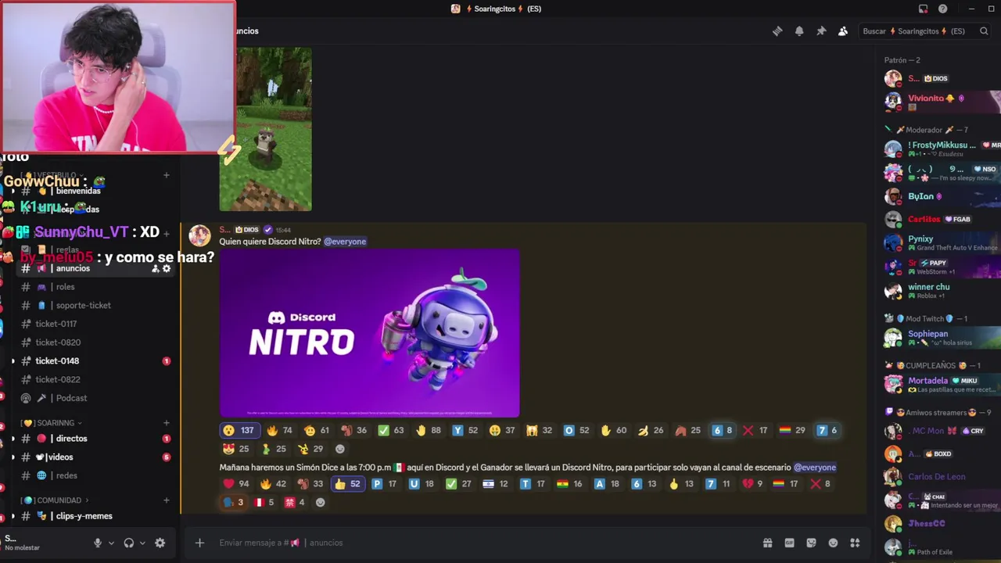Expand directos channel thread arrow

coord(13,439)
